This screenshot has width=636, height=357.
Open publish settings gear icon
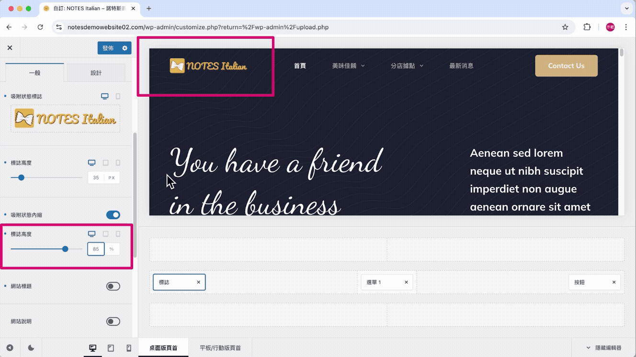click(125, 48)
